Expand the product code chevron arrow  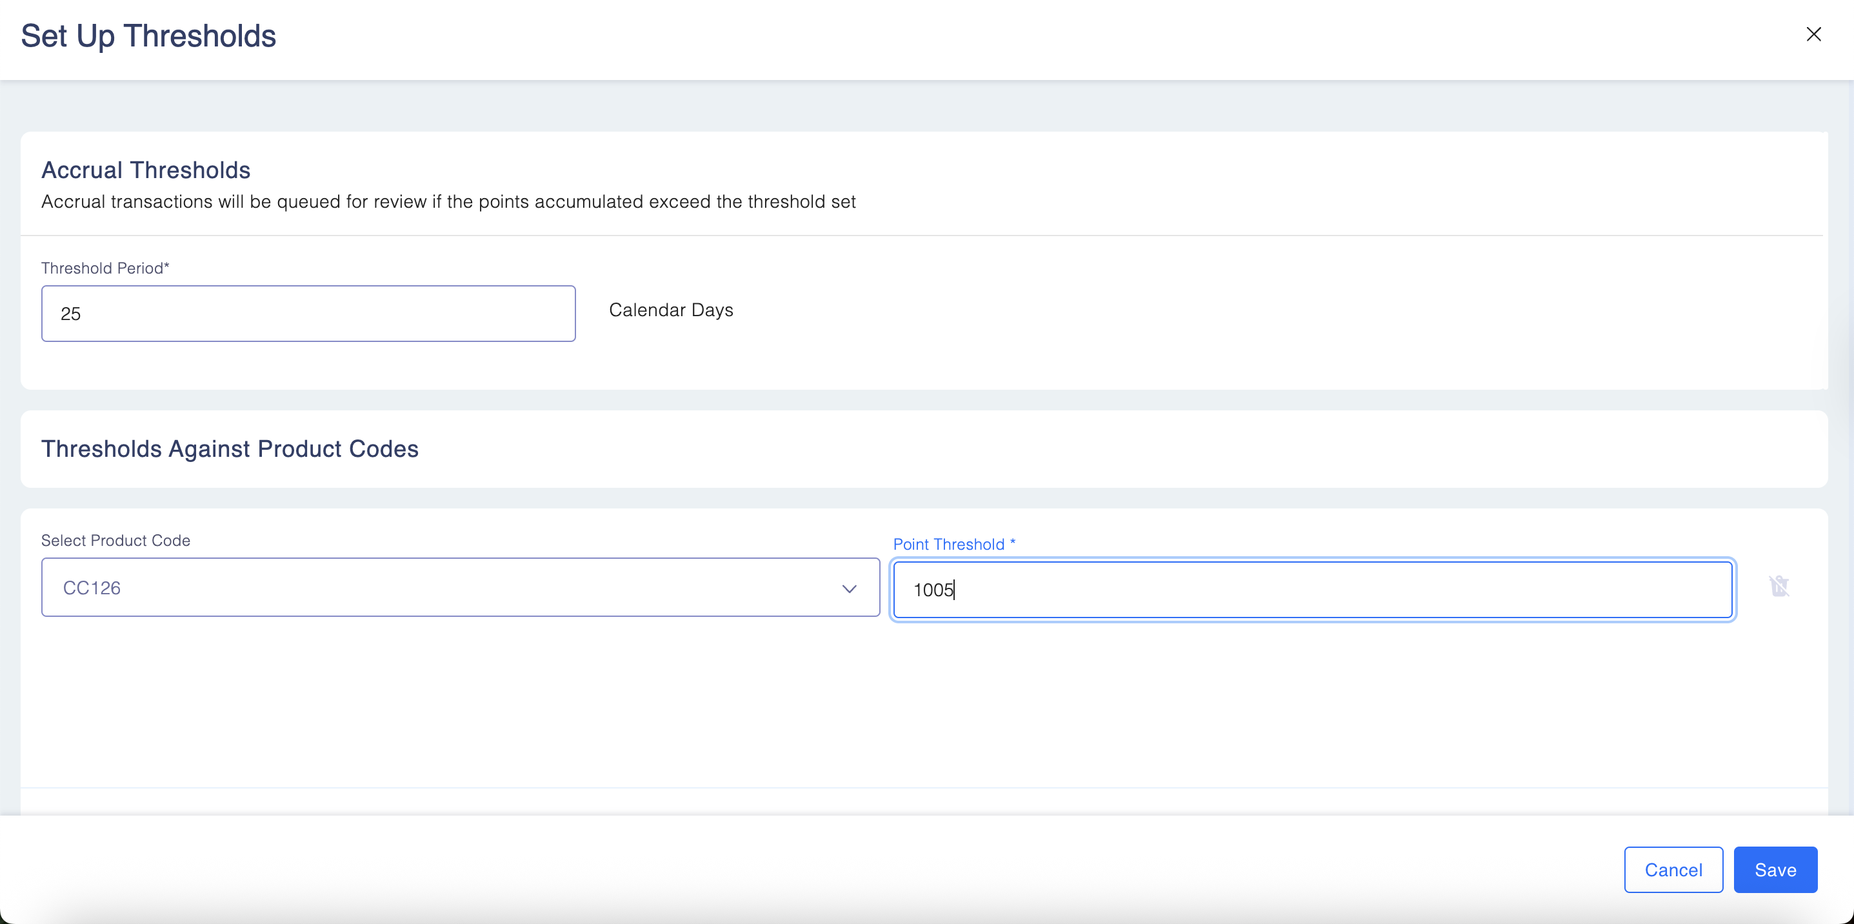[x=848, y=588]
